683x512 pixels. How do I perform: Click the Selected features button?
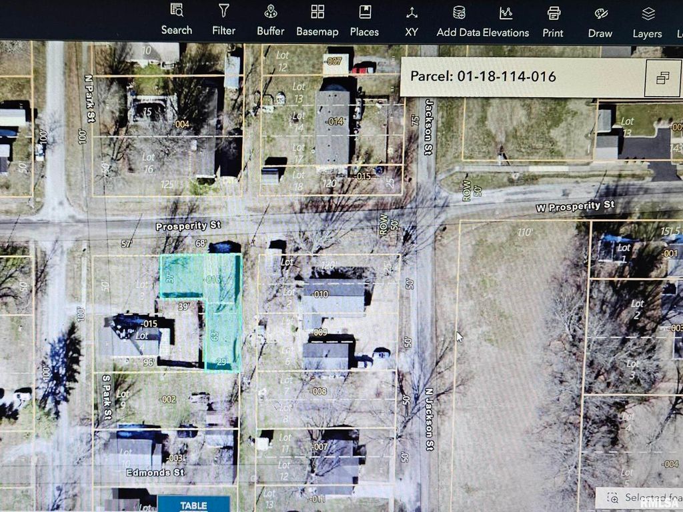pos(639,497)
